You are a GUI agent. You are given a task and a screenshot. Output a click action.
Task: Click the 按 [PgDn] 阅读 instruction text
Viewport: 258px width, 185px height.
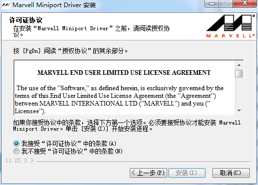pos(70,51)
